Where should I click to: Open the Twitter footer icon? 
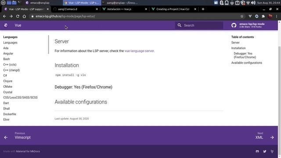tap(265, 151)
